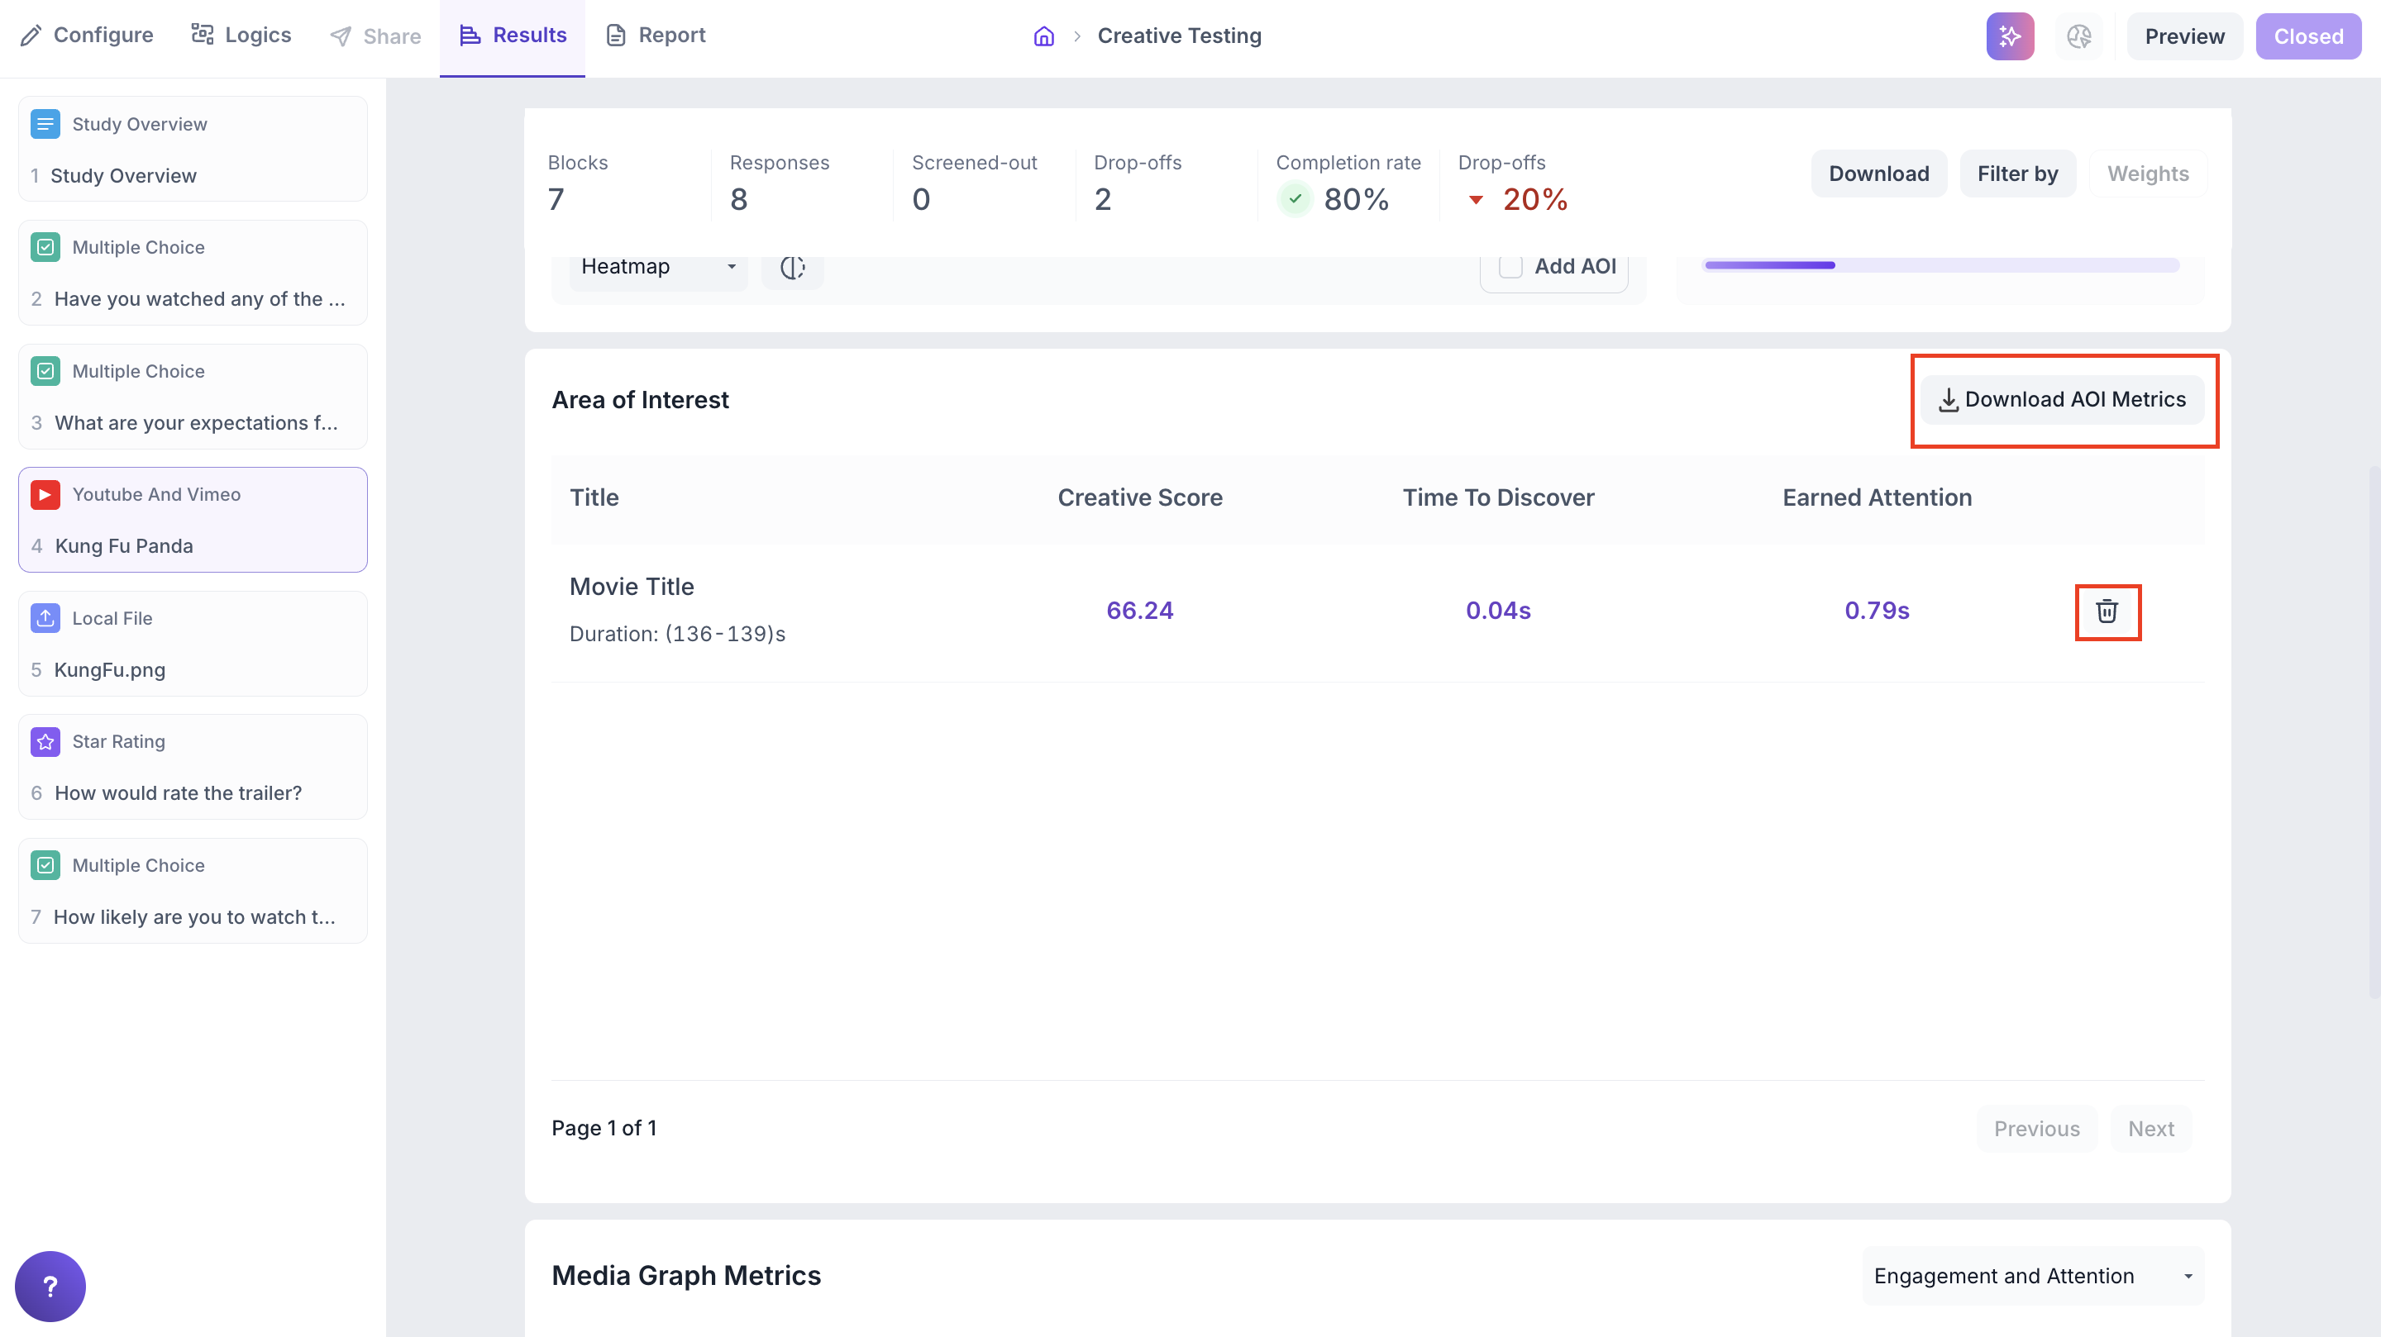The width and height of the screenshot is (2381, 1337).
Task: Click the video progress bar
Action: coord(1941,265)
